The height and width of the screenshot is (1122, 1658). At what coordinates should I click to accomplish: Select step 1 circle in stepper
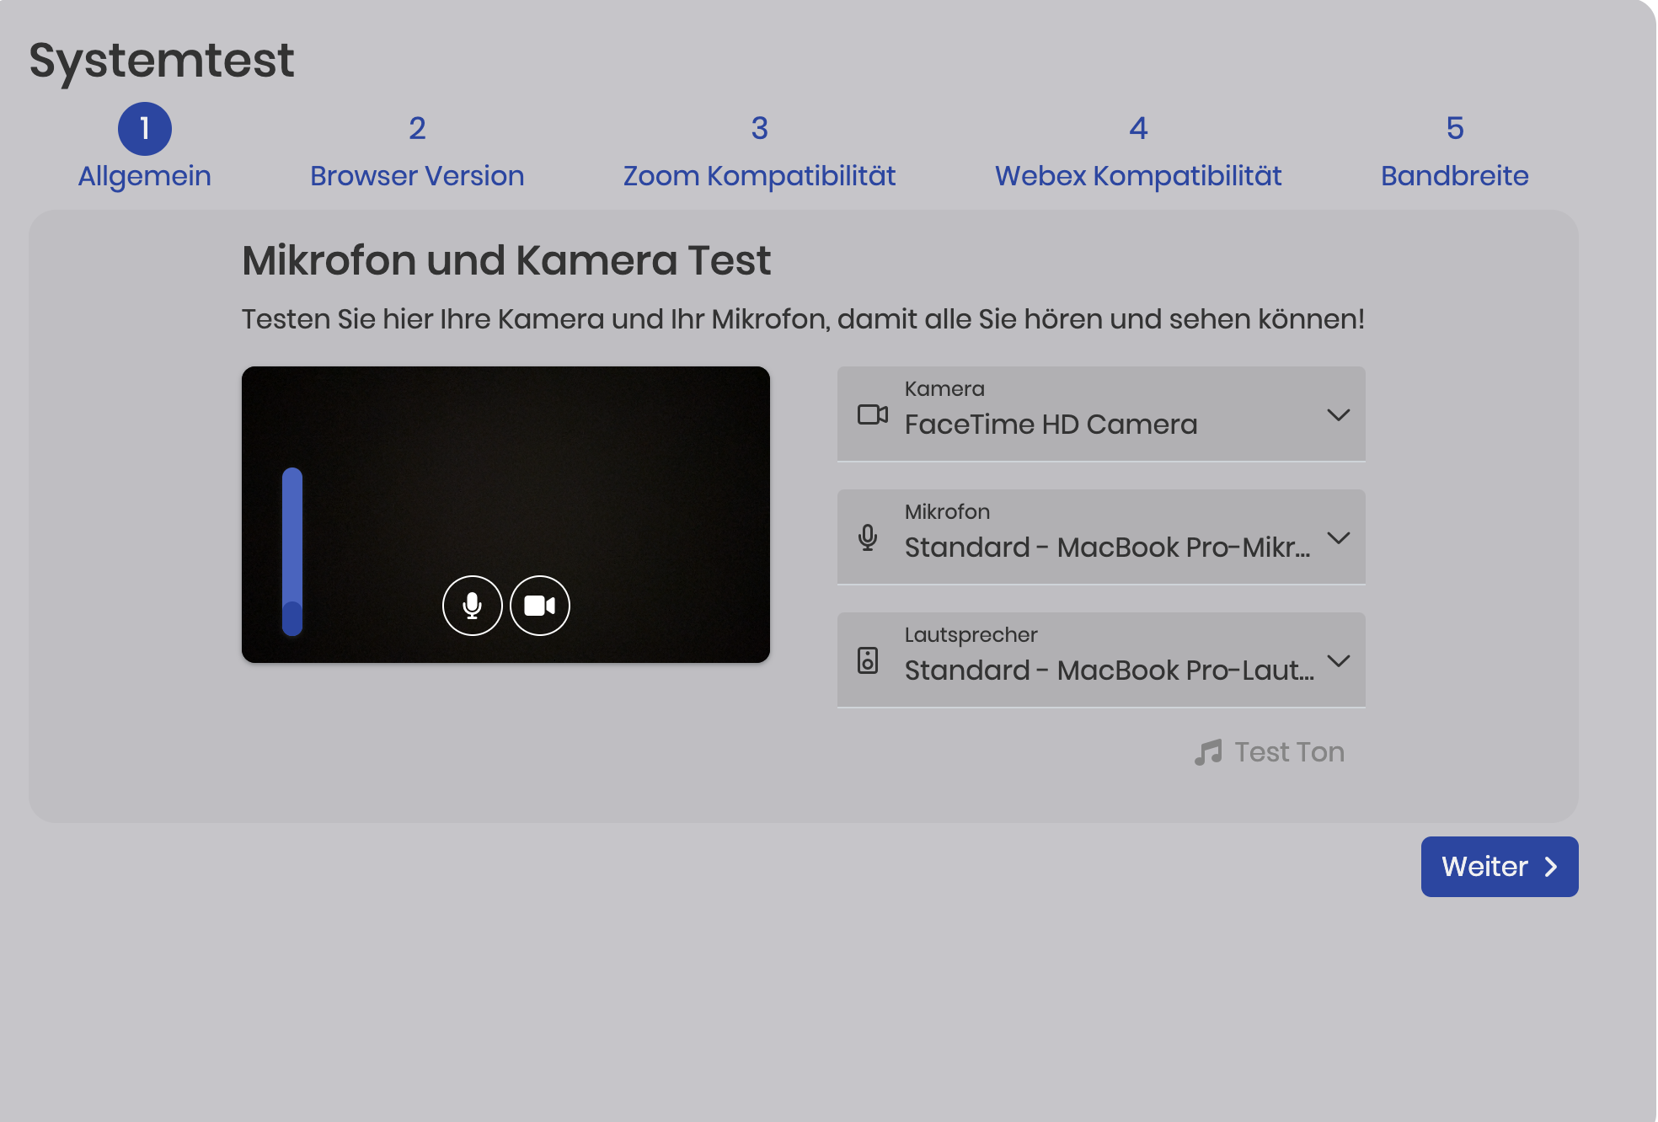pos(145,129)
